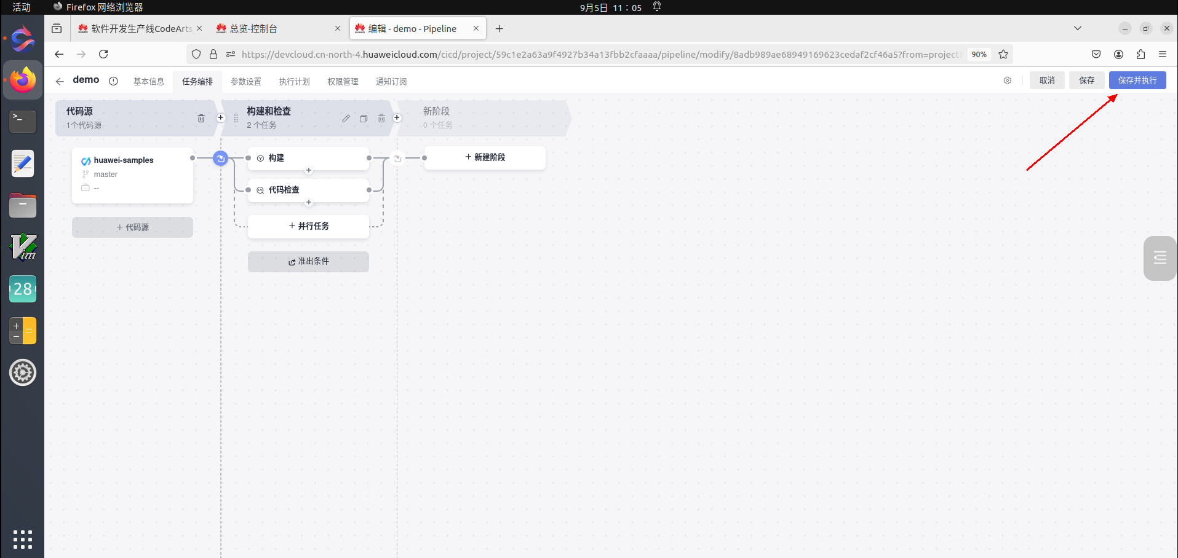Click the plus icon after 构建和检查 stage header
The image size is (1178, 558).
(397, 117)
